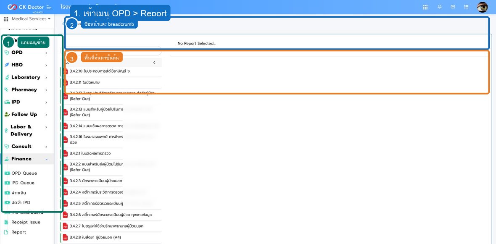The width and height of the screenshot is (496, 244).
Task: Click the OPD stethoscope icon
Action: pos(7,52)
